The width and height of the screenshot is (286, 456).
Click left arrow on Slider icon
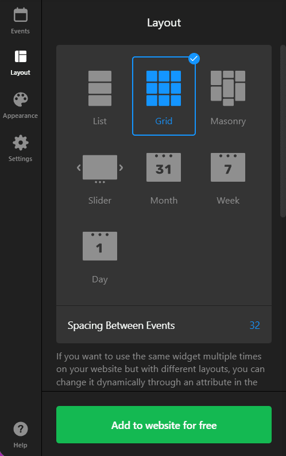tap(79, 167)
